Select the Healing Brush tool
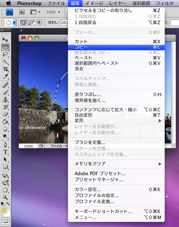 click(x=5, y=85)
